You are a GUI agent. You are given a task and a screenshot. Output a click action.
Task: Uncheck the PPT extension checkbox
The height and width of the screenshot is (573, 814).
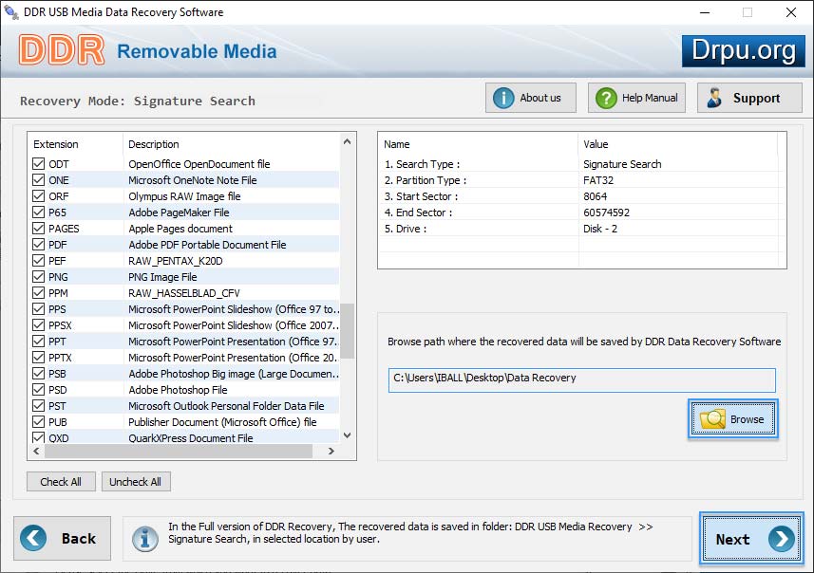click(38, 342)
